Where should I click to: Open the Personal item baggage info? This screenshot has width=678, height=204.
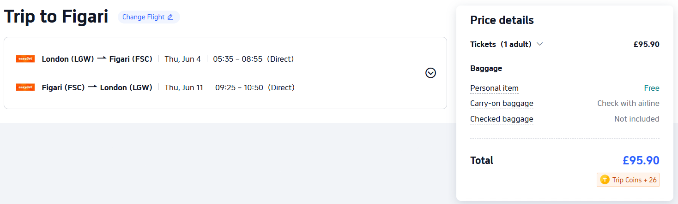point(494,88)
